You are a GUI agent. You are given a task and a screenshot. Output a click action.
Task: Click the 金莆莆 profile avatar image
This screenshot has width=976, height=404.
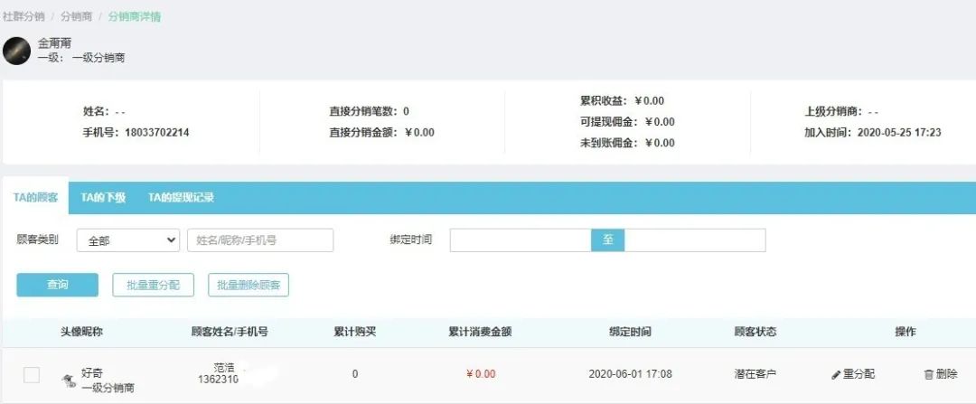click(17, 51)
